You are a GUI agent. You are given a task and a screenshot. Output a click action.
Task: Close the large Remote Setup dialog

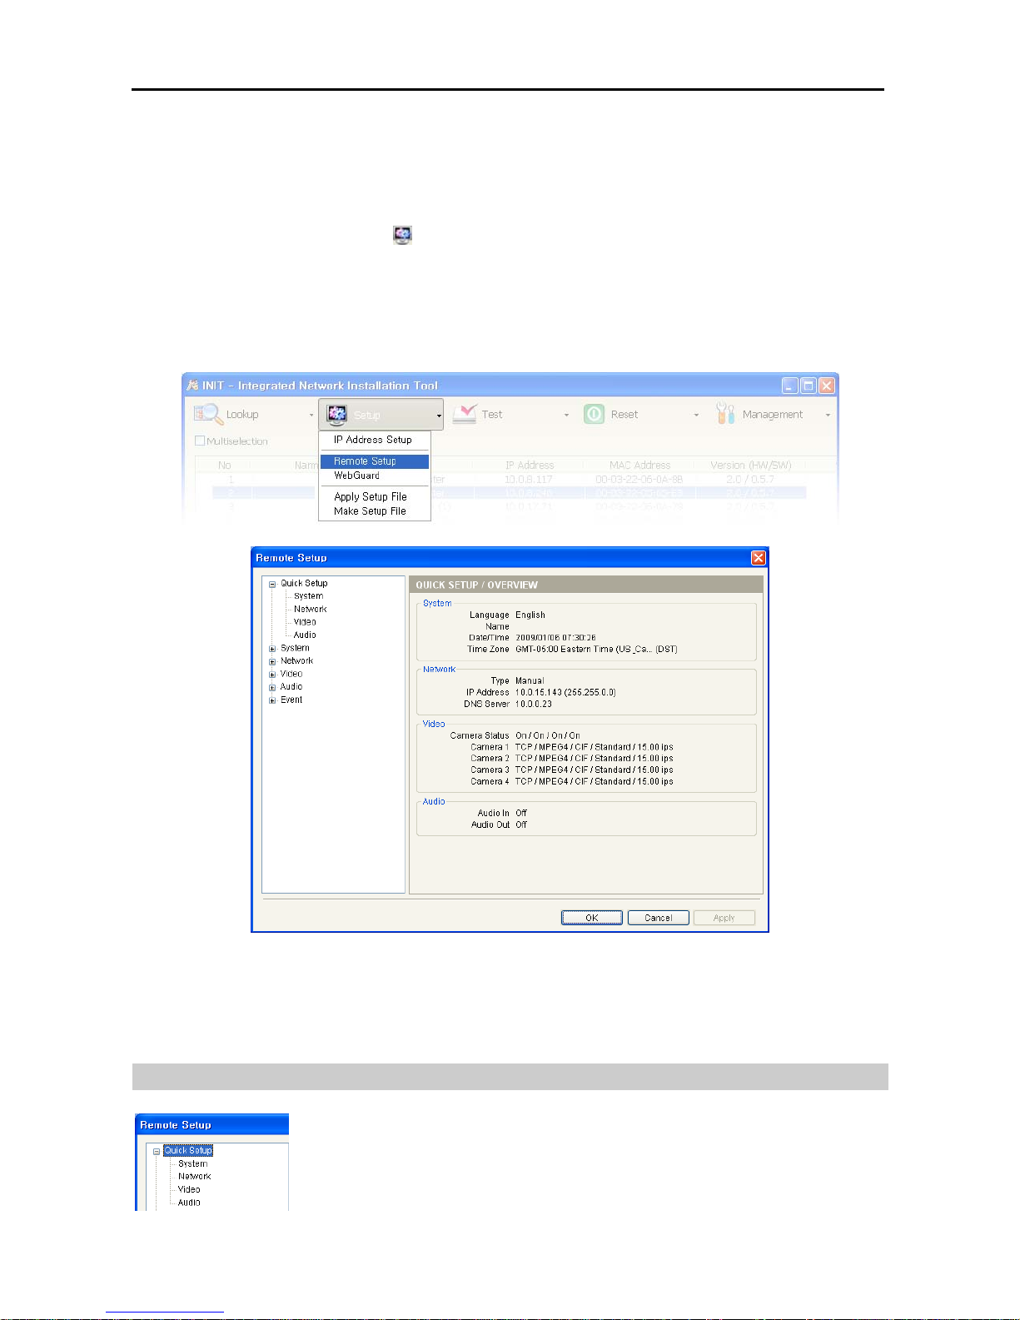pyautogui.click(x=759, y=558)
